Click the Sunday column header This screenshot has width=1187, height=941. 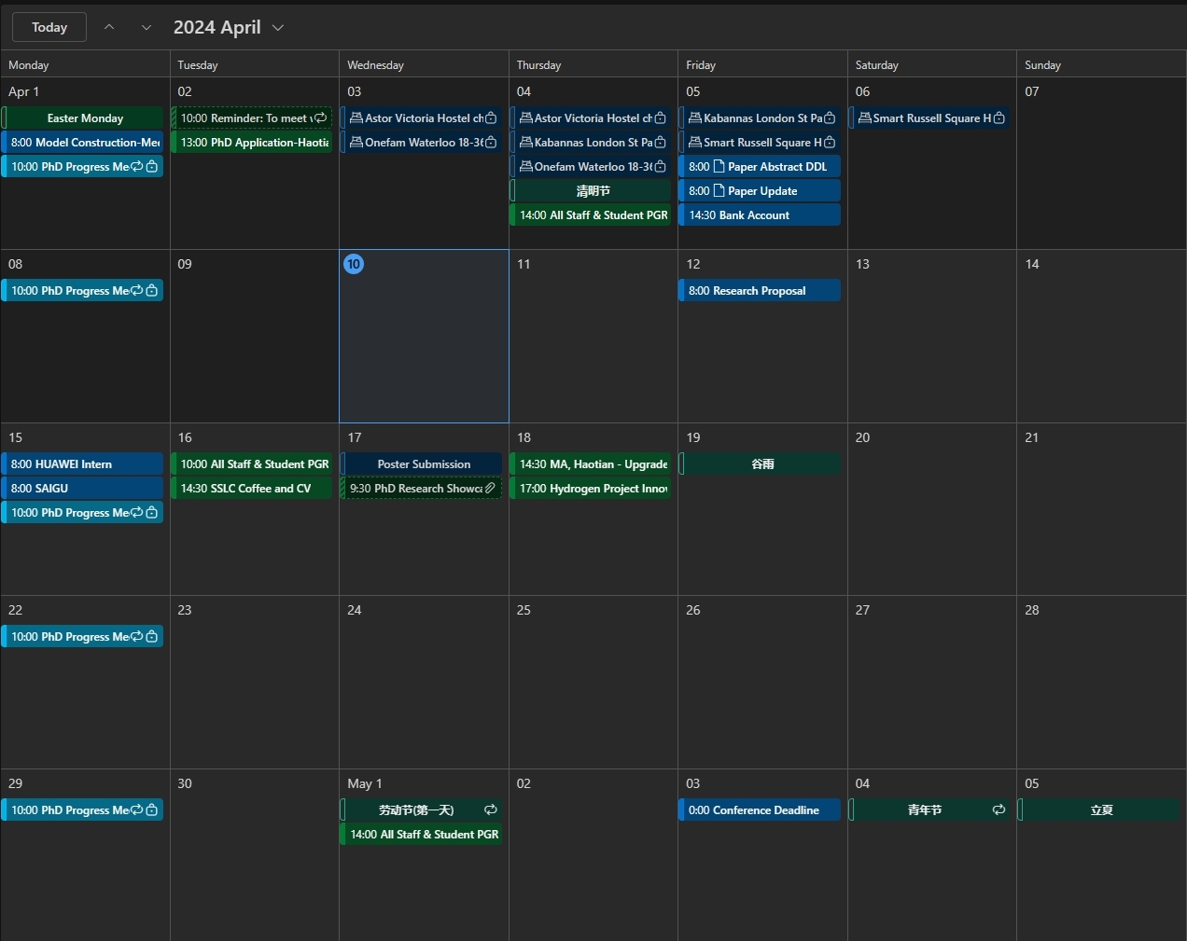coord(1042,65)
